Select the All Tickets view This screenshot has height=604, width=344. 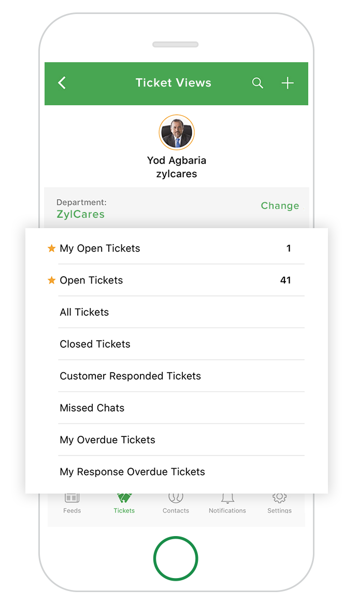tap(84, 312)
